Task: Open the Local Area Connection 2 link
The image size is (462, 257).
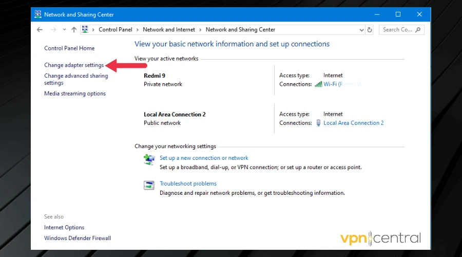Action: [x=353, y=123]
